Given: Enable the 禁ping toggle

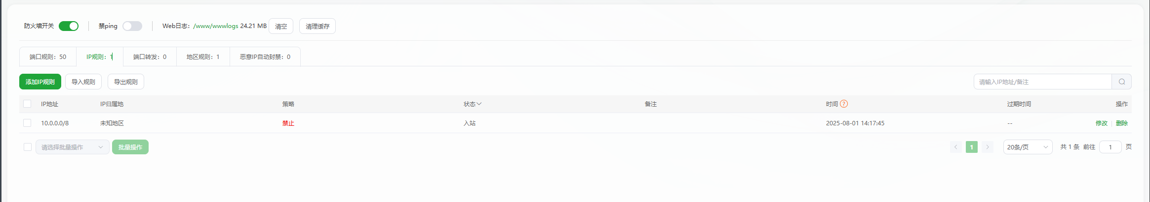Looking at the screenshot, I should point(132,26).
